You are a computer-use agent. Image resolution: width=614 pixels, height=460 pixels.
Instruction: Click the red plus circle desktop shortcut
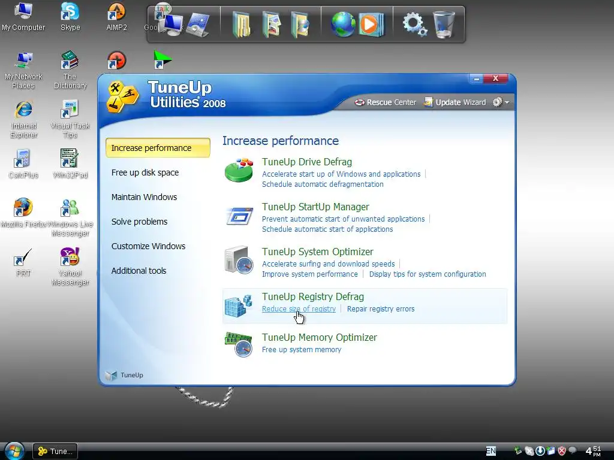tap(116, 60)
